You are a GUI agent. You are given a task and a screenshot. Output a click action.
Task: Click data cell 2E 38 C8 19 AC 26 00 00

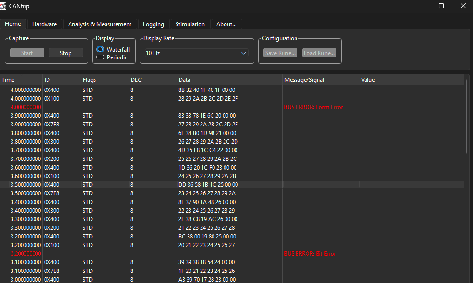[208, 219]
